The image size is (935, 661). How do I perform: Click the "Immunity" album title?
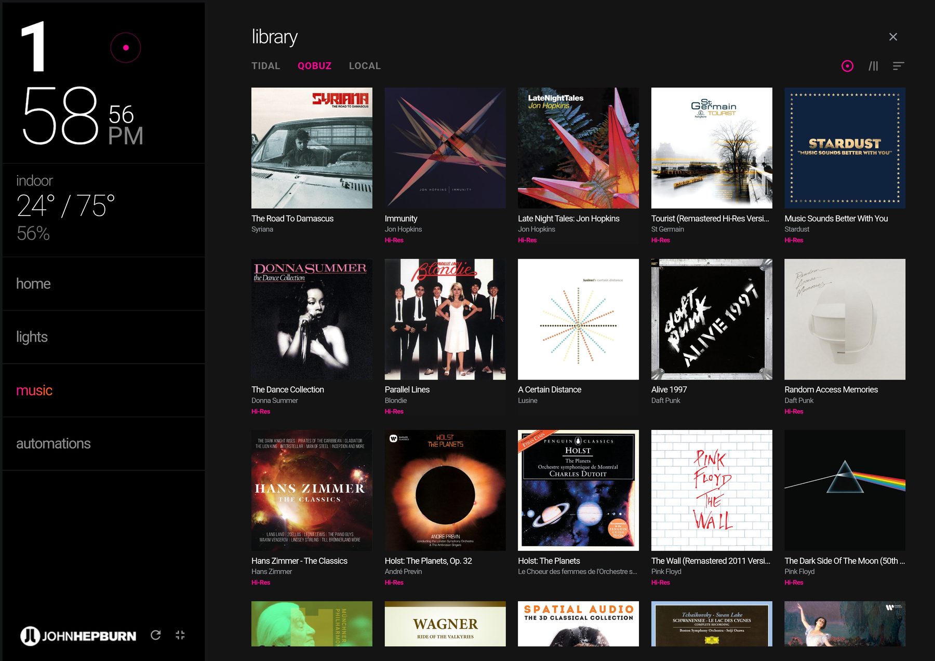401,219
